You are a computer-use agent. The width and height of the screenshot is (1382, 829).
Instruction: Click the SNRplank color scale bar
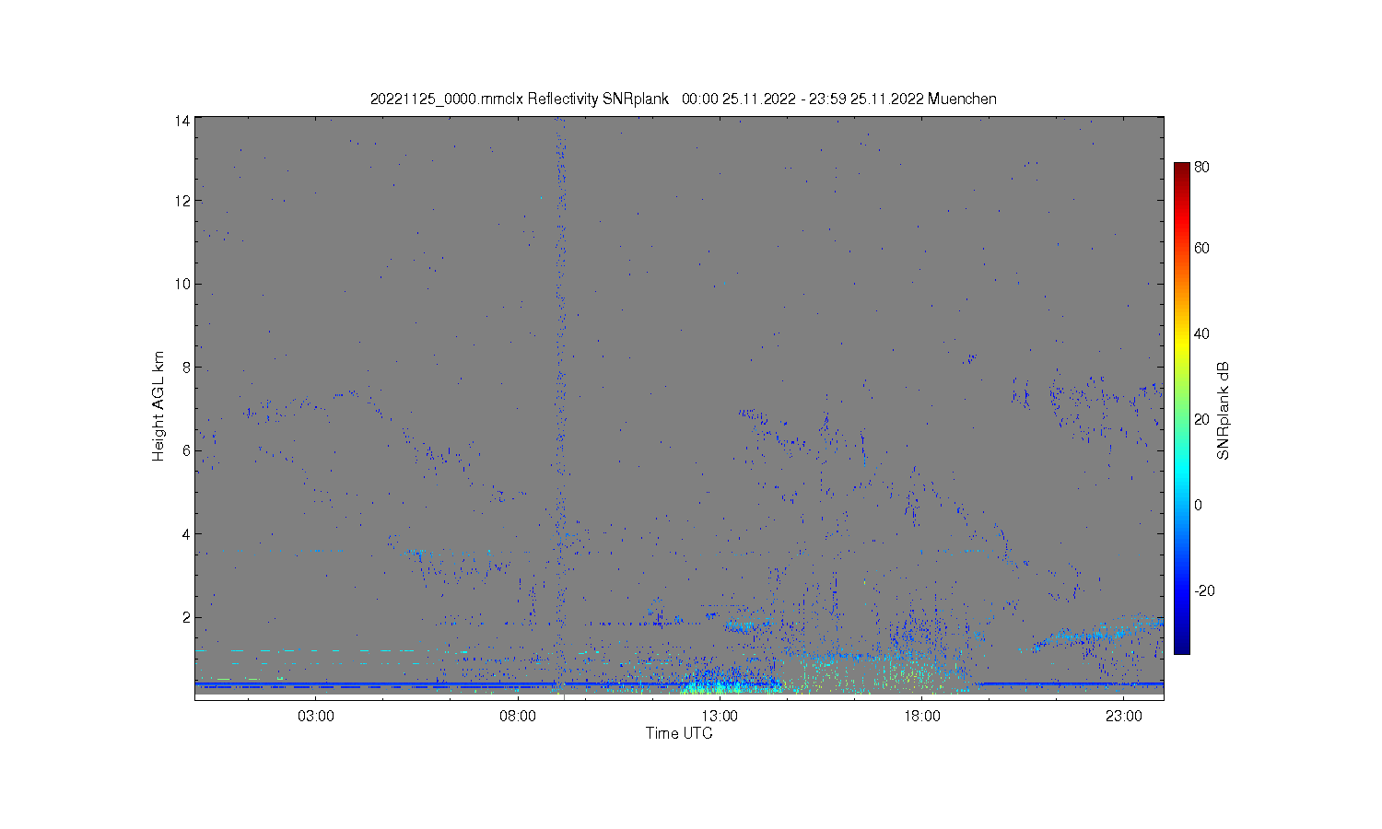click(x=1181, y=408)
